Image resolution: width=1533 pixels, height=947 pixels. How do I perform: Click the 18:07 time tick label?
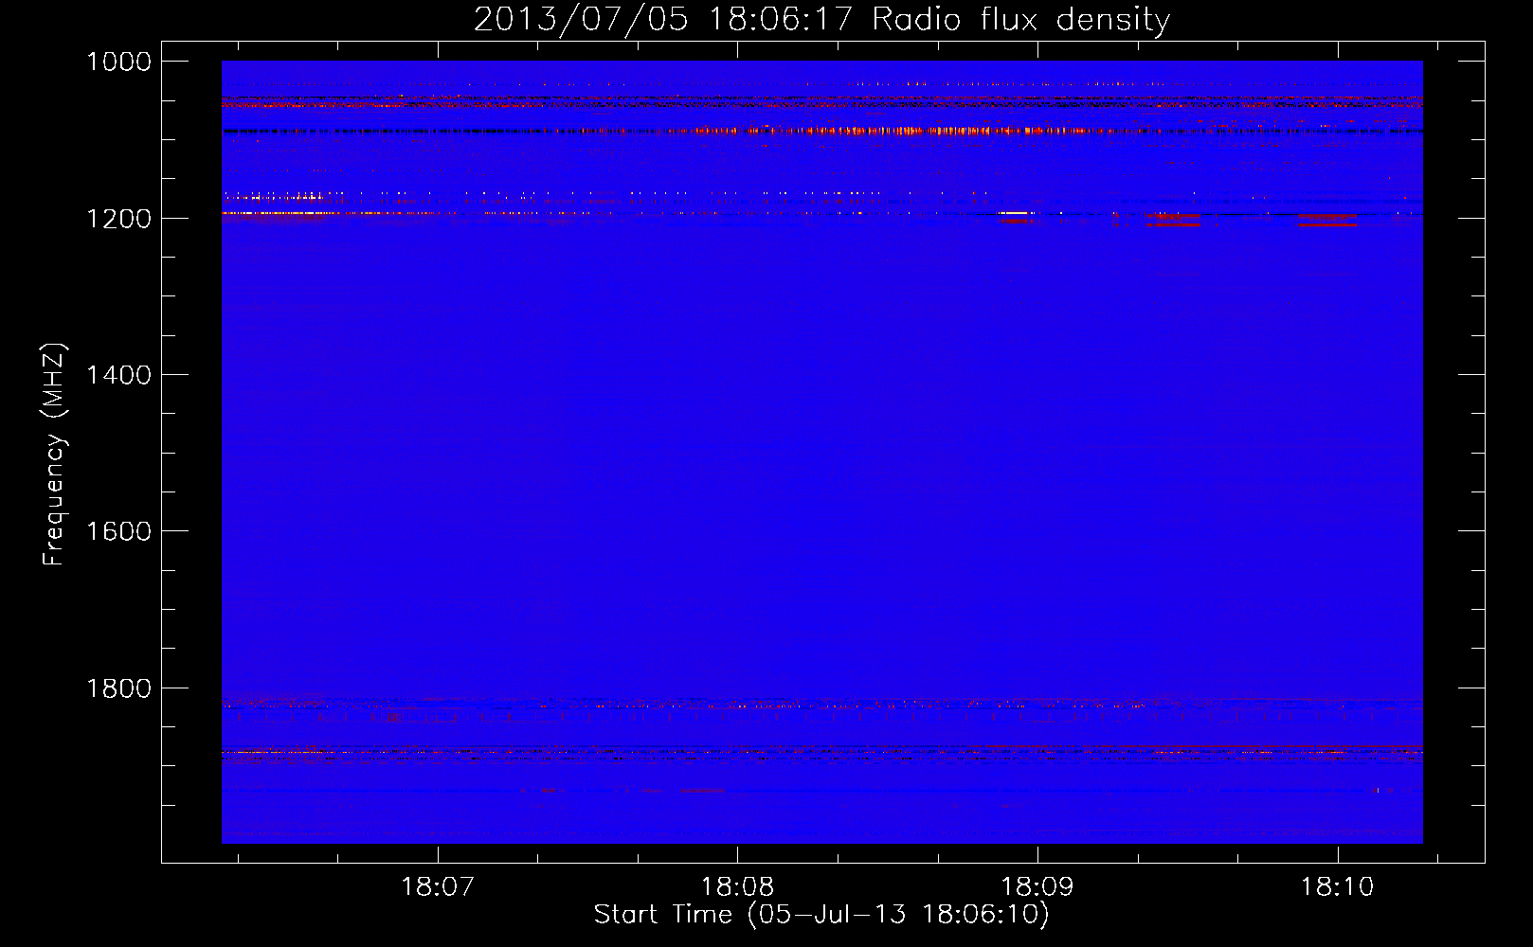pos(438,886)
